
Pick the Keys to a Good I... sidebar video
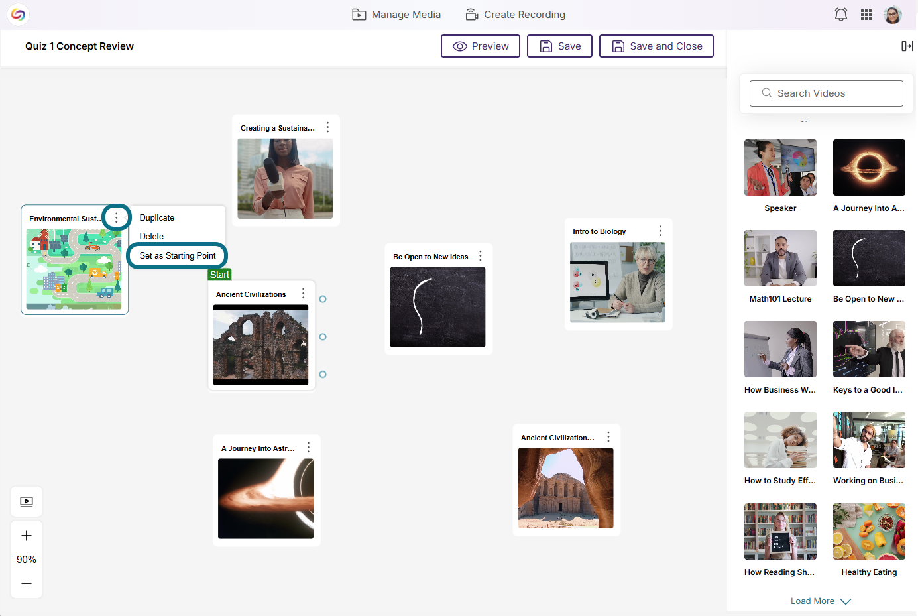(x=869, y=349)
